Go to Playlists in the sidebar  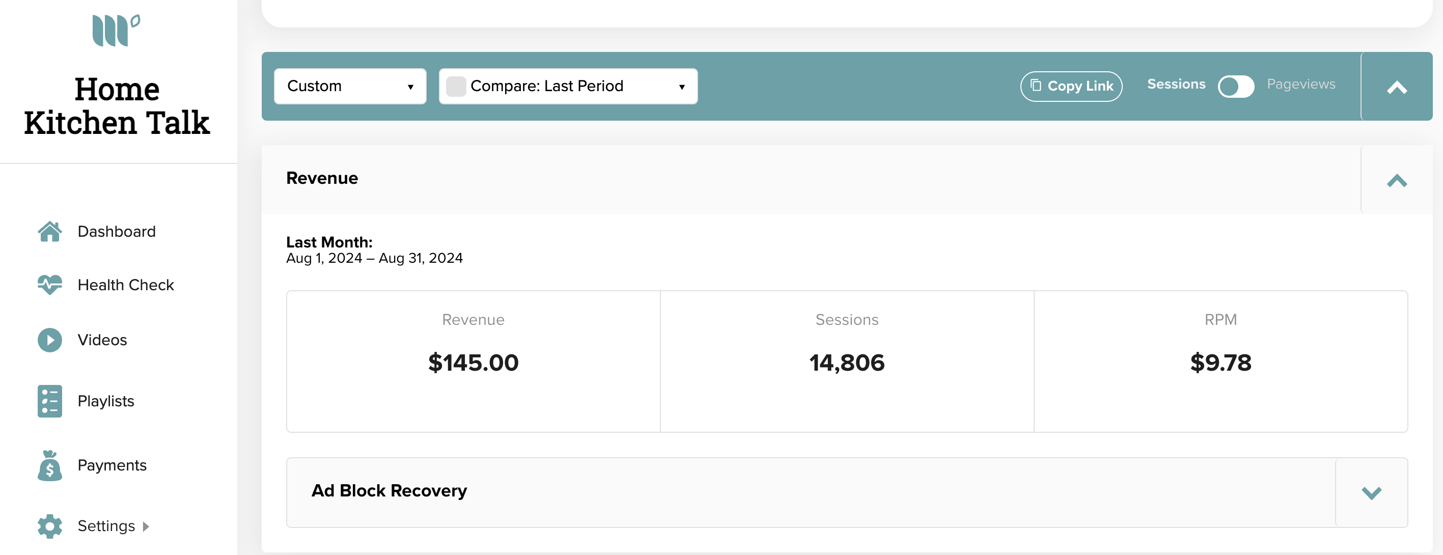(106, 401)
